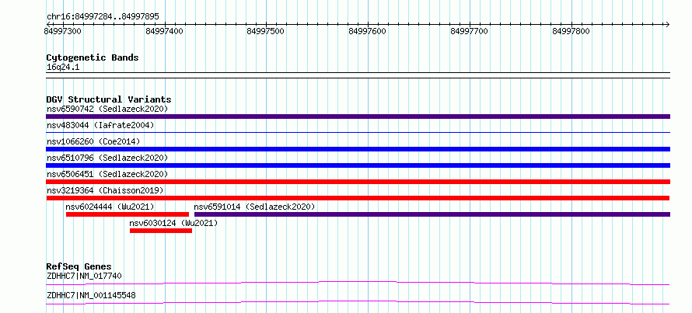The height and width of the screenshot is (313, 692).
Task: Select the short red nsv6030124 bar
Action: [161, 231]
